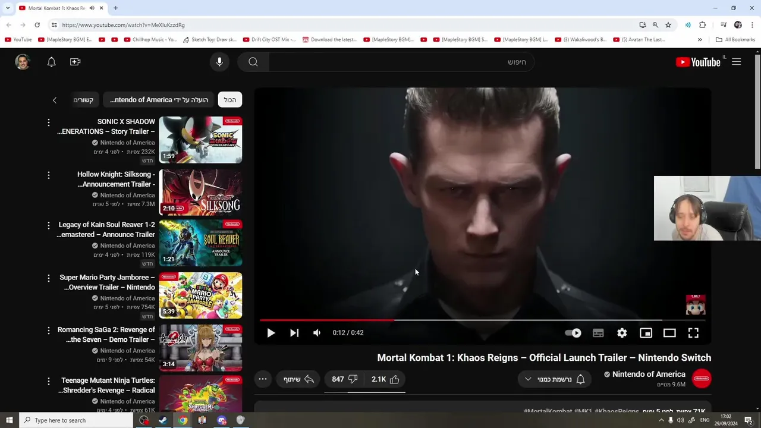Bookmark page with star icon
This screenshot has width=761, height=428.
[x=668, y=25]
